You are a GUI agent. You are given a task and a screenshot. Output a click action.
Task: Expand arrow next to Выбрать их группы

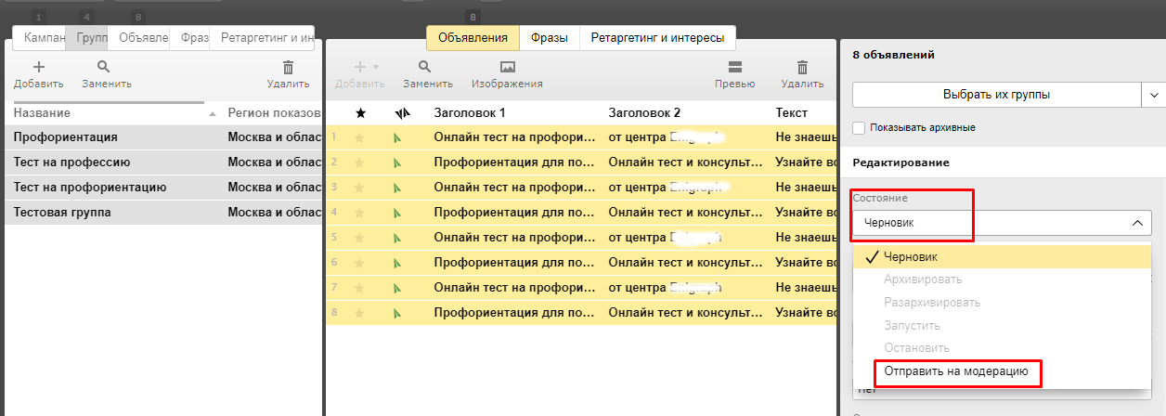[x=1154, y=95]
